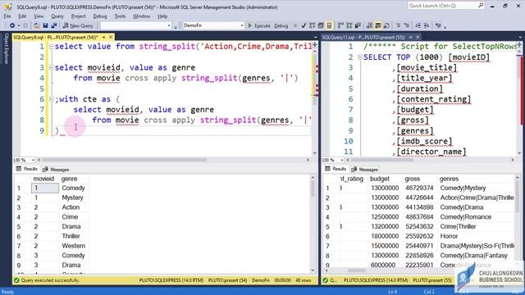
Task: Open the File menu
Action: tap(7, 16)
